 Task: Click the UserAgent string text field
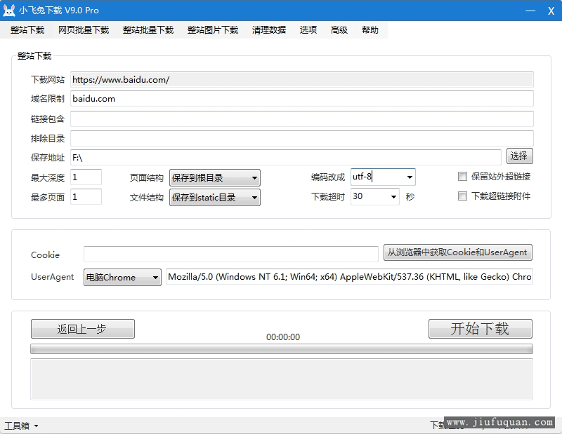click(x=349, y=276)
